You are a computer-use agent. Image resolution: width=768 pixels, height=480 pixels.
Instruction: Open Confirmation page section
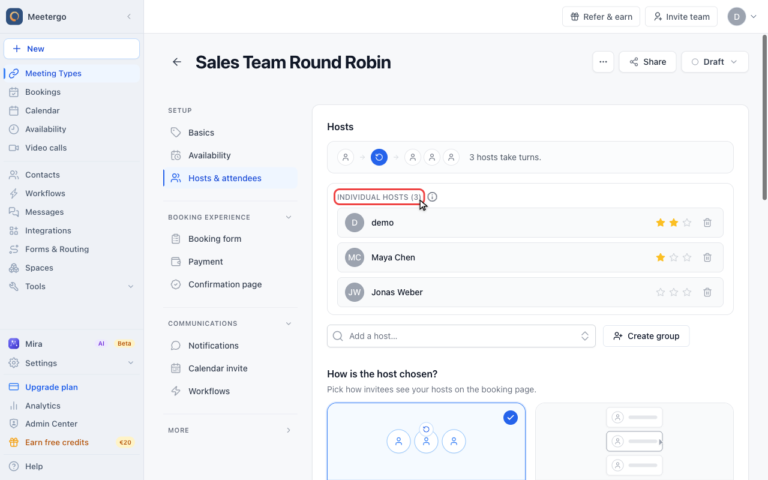coord(230,284)
